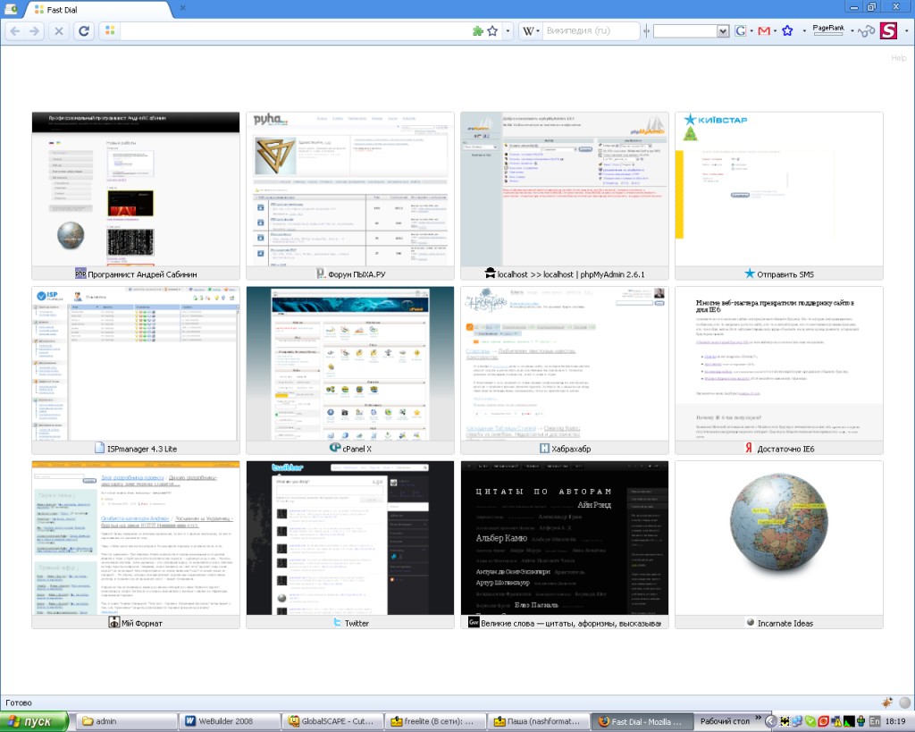Click the bookmark star in address bar
915x732 pixels.
coord(492,31)
